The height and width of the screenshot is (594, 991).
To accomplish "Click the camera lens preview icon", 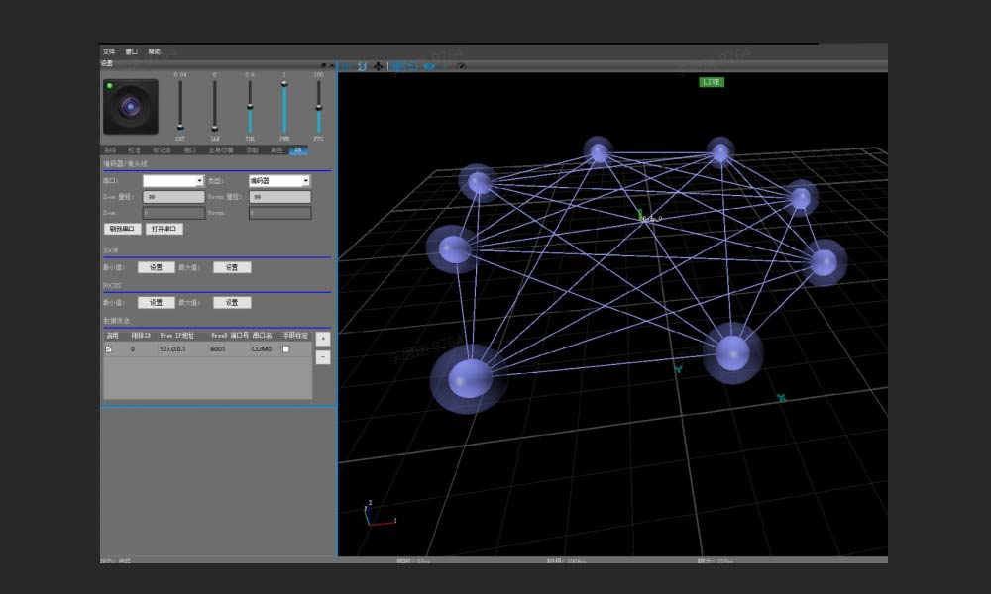I will click(130, 106).
